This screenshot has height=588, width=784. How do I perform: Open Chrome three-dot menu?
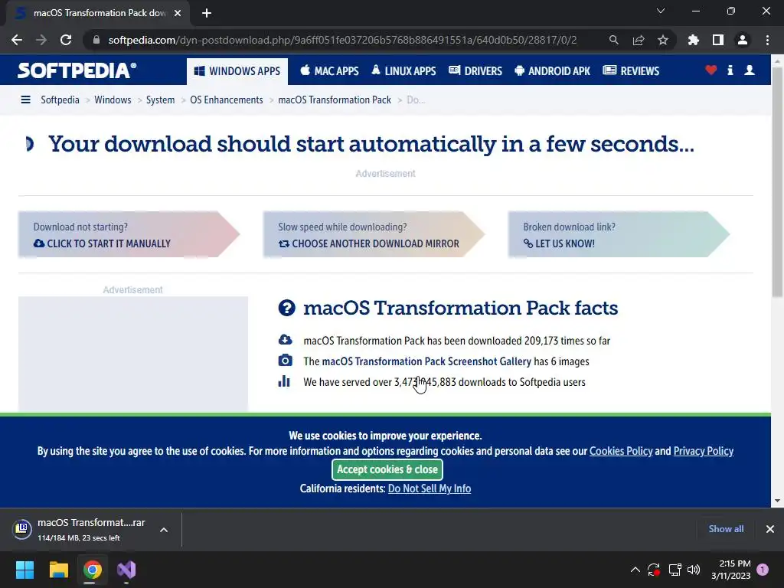click(767, 40)
